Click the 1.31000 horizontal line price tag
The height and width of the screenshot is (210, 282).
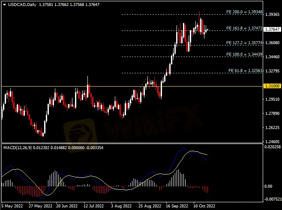271,86
